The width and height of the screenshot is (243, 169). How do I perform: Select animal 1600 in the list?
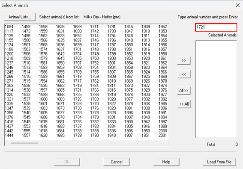[43, 99]
